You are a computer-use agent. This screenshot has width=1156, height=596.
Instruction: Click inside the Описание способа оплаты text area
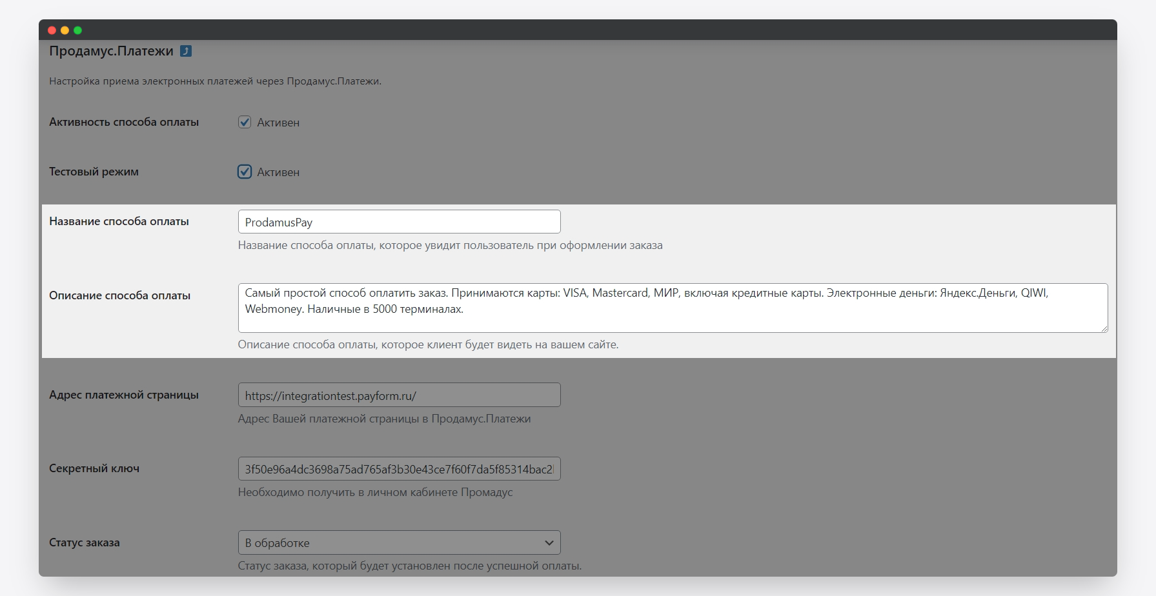[x=672, y=308]
